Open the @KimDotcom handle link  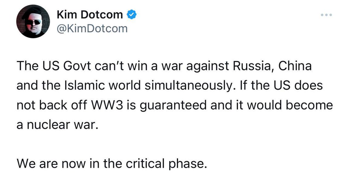coord(91,28)
